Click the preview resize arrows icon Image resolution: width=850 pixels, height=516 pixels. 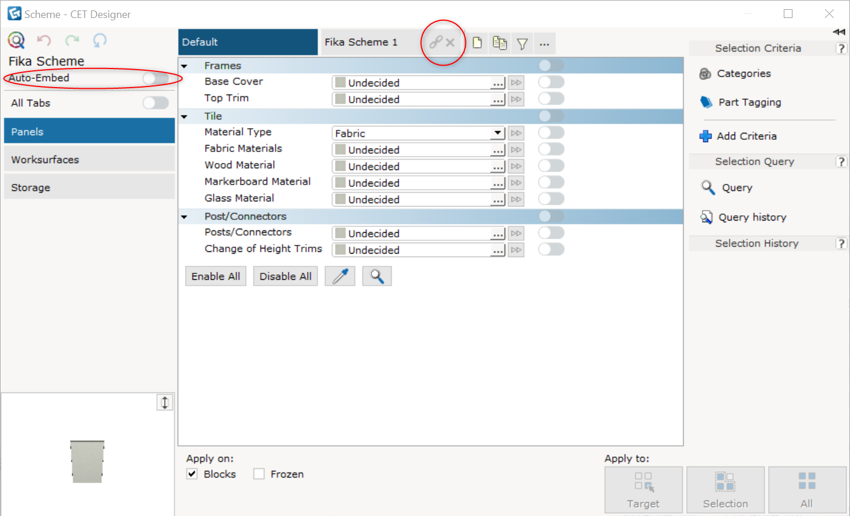(x=165, y=402)
